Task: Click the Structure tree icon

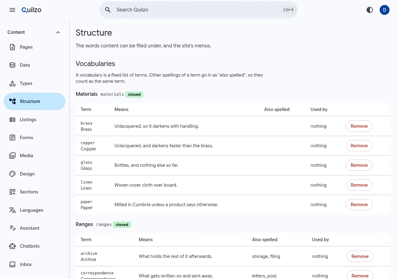Action: pyautogui.click(x=12, y=101)
